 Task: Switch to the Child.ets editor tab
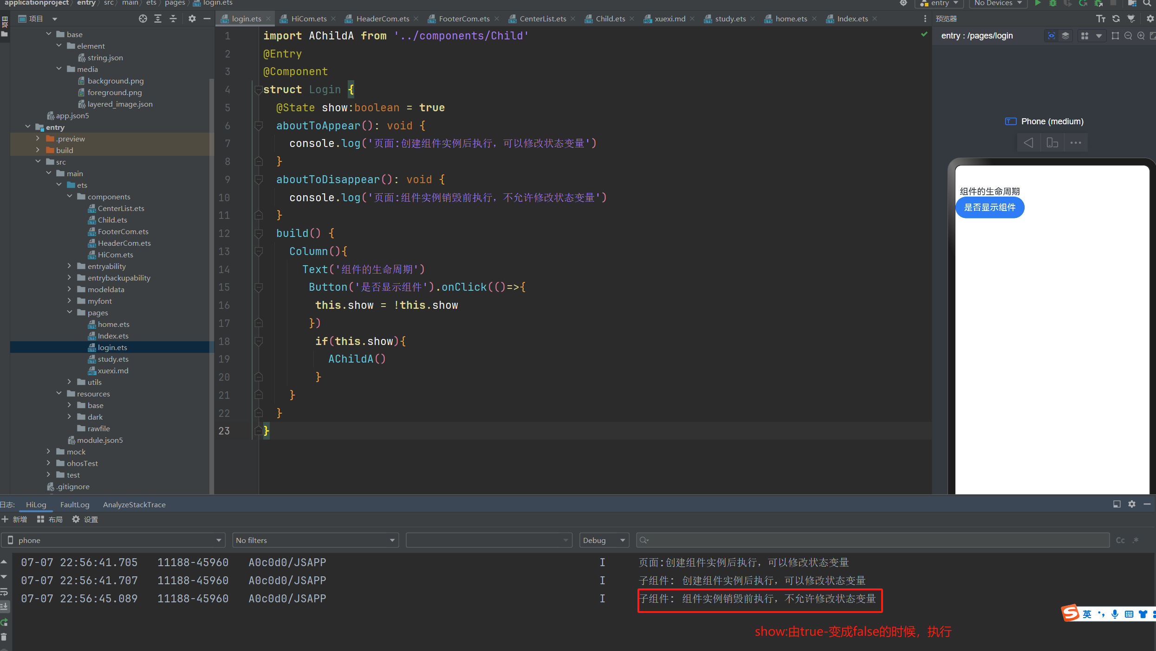tap(610, 19)
